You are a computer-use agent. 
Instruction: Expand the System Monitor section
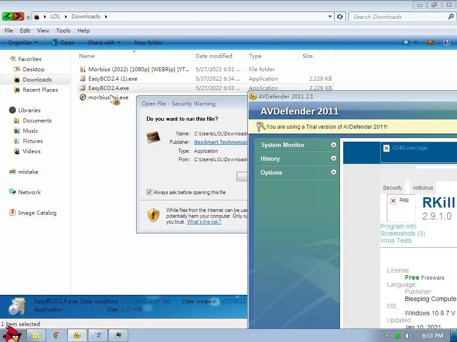334,145
